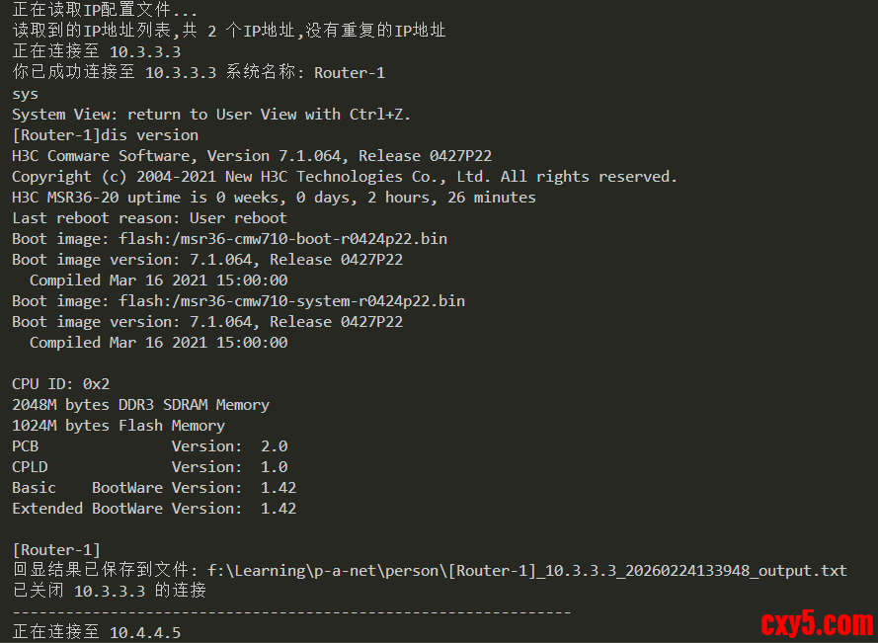This screenshot has width=878, height=643.
Task: Click the Basic BootWare Version line
Action: click(x=154, y=488)
